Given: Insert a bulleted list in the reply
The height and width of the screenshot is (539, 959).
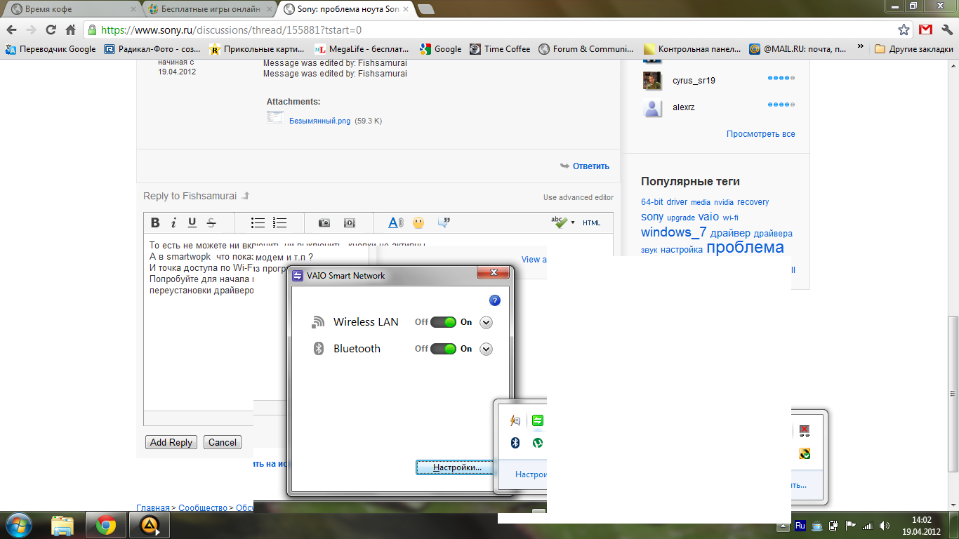Looking at the screenshot, I should 258,223.
